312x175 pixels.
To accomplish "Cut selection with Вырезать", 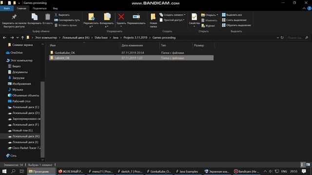I will point(62,15).
